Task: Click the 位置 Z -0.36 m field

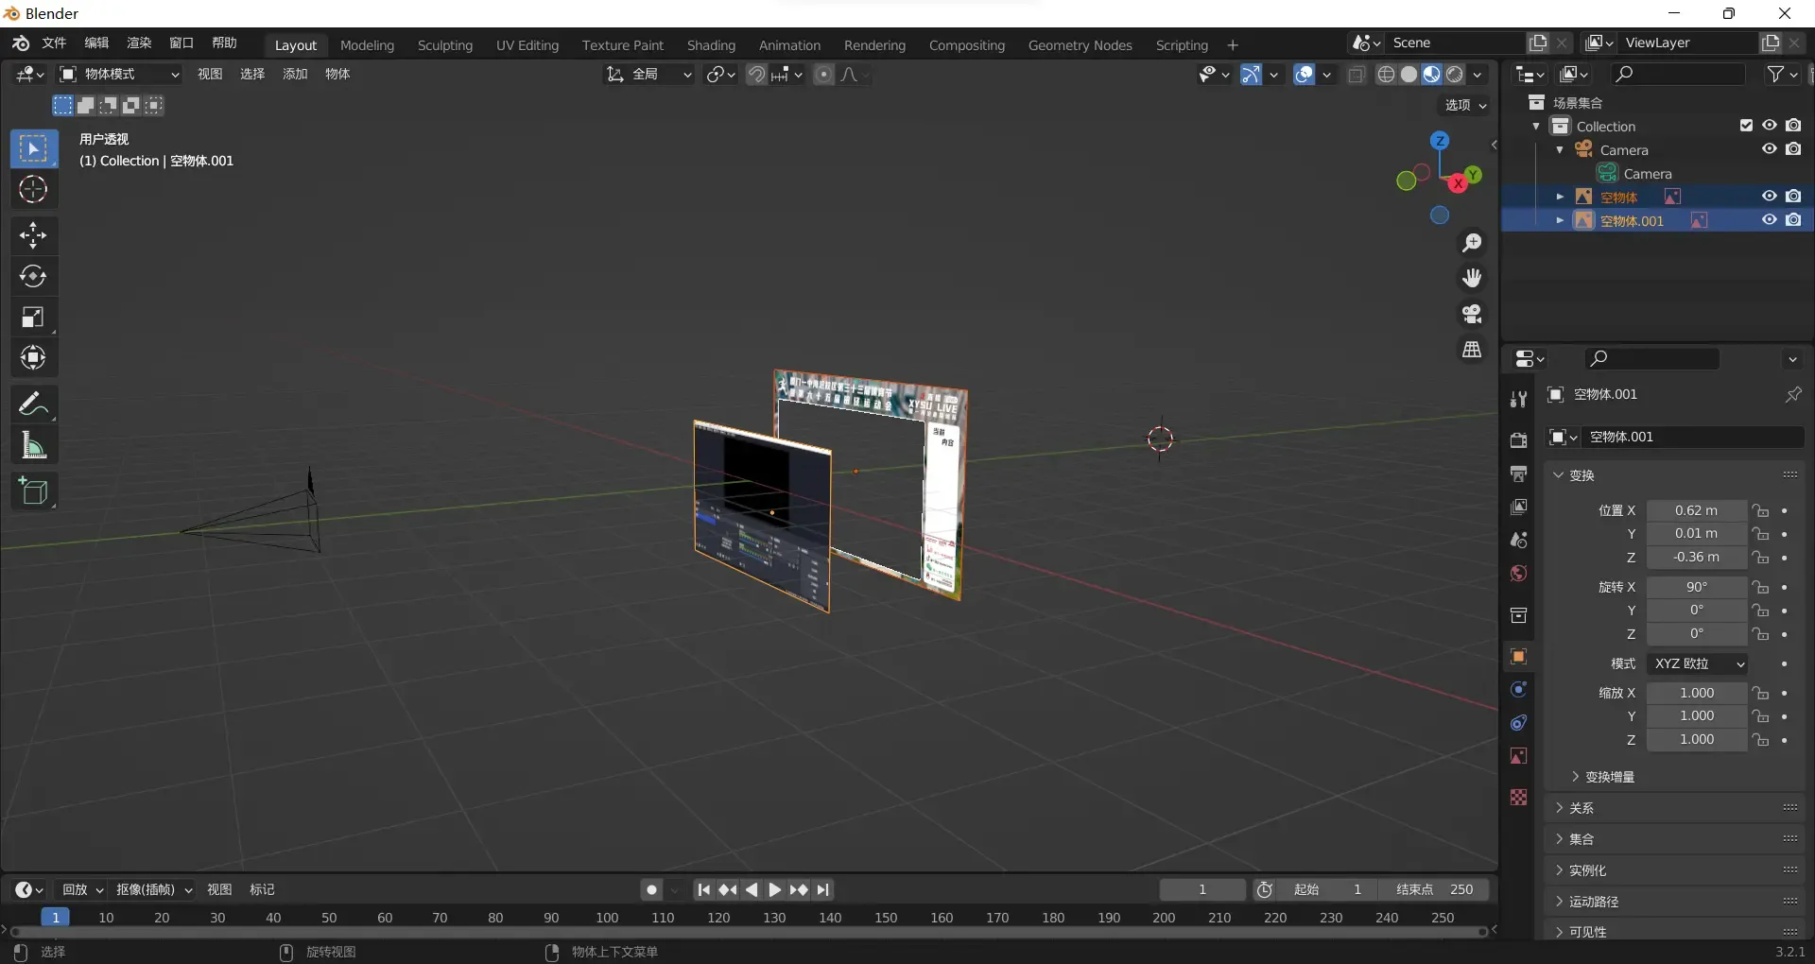Action: pyautogui.click(x=1697, y=558)
